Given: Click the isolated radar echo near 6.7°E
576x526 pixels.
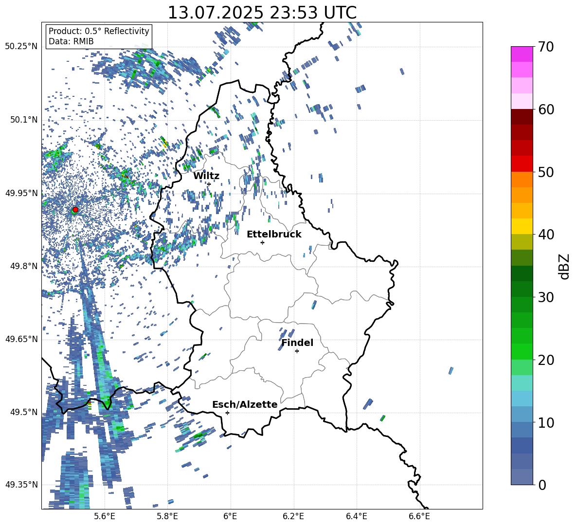Looking at the screenshot, I should 451,370.
